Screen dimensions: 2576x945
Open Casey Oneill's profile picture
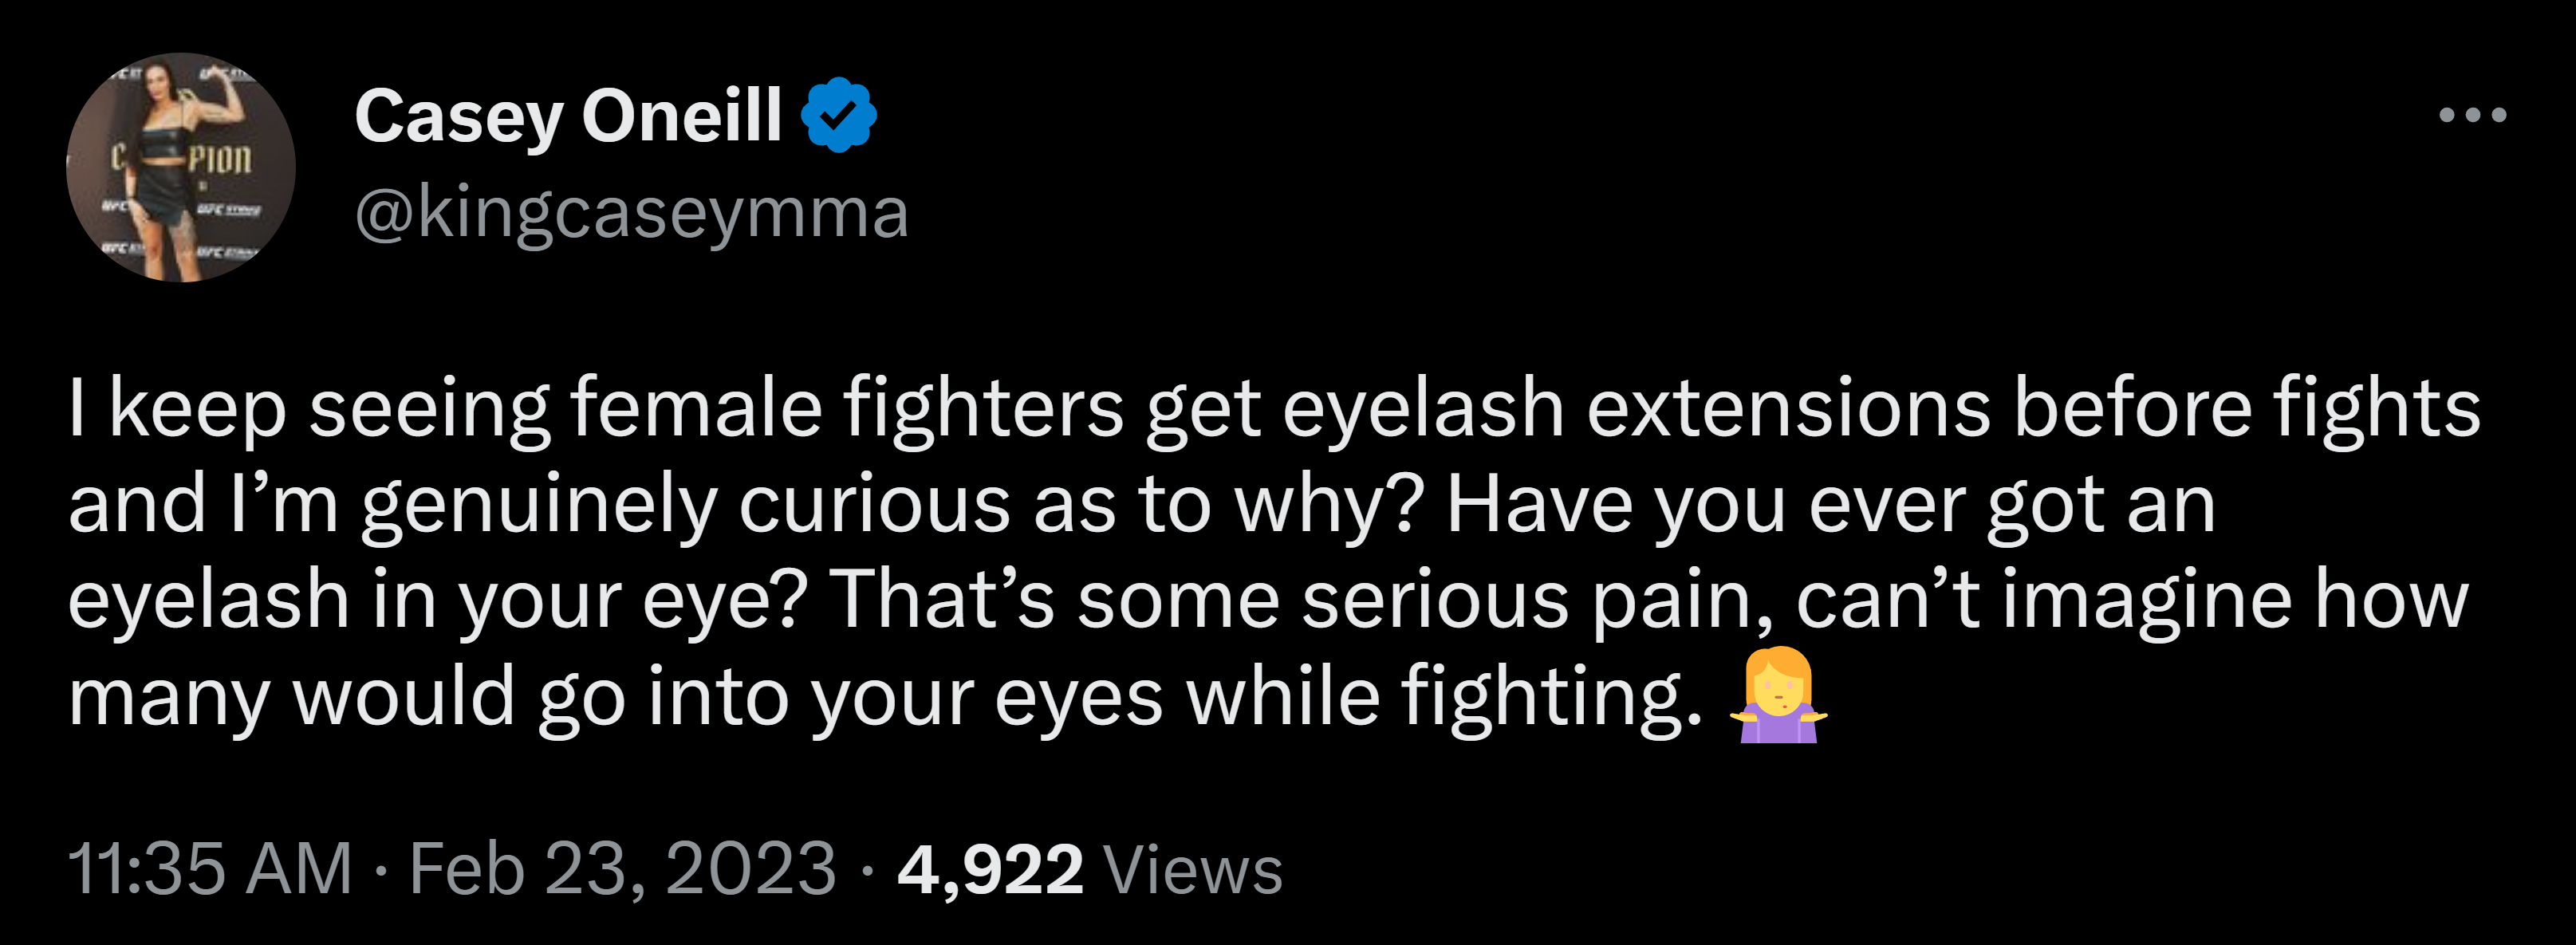tap(181, 167)
